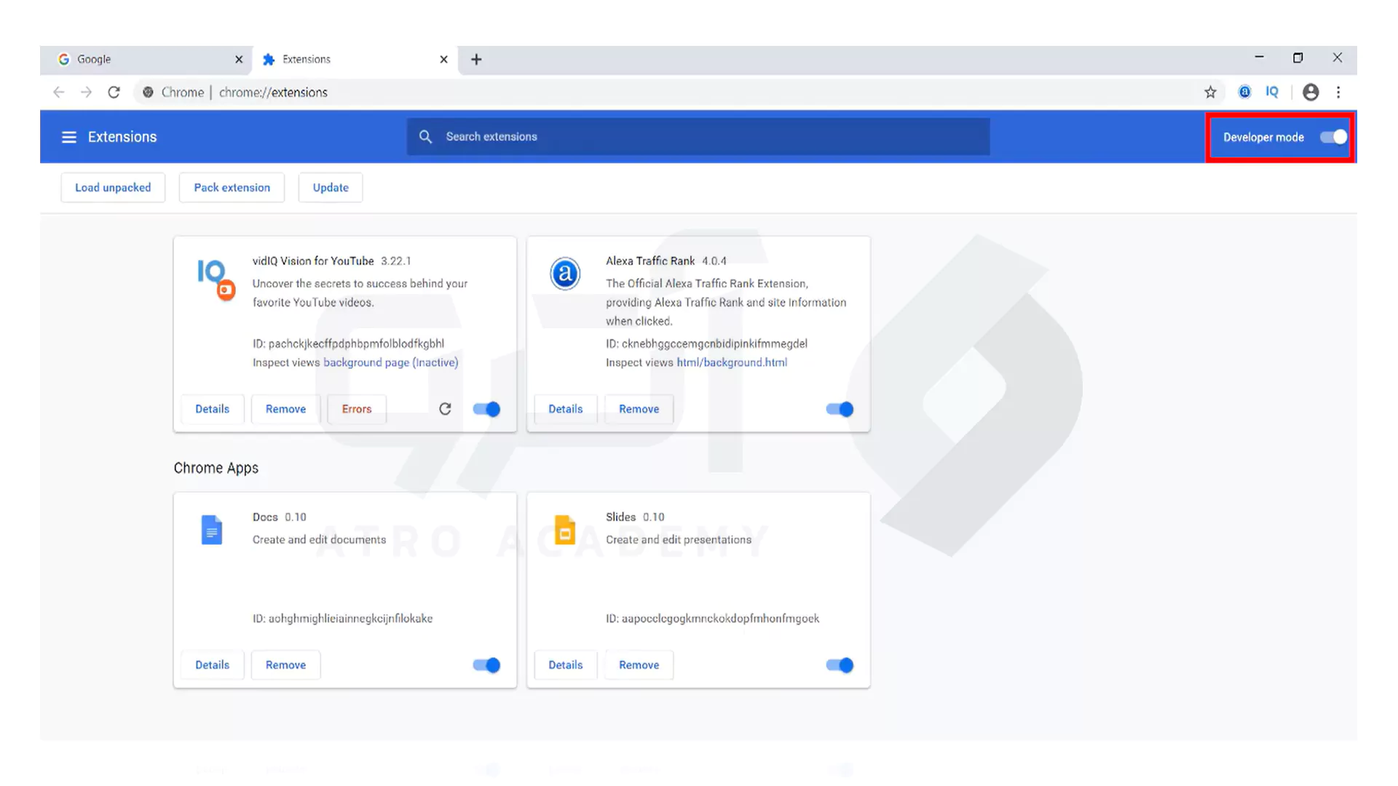The height and width of the screenshot is (786, 1398).
Task: Restore down the Chrome window
Action: click(x=1298, y=57)
